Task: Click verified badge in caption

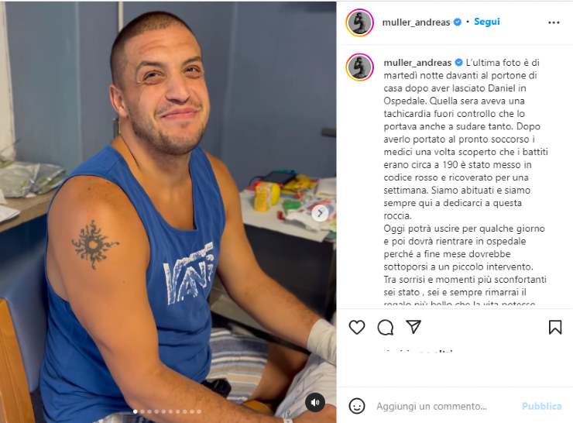Action: point(458,63)
